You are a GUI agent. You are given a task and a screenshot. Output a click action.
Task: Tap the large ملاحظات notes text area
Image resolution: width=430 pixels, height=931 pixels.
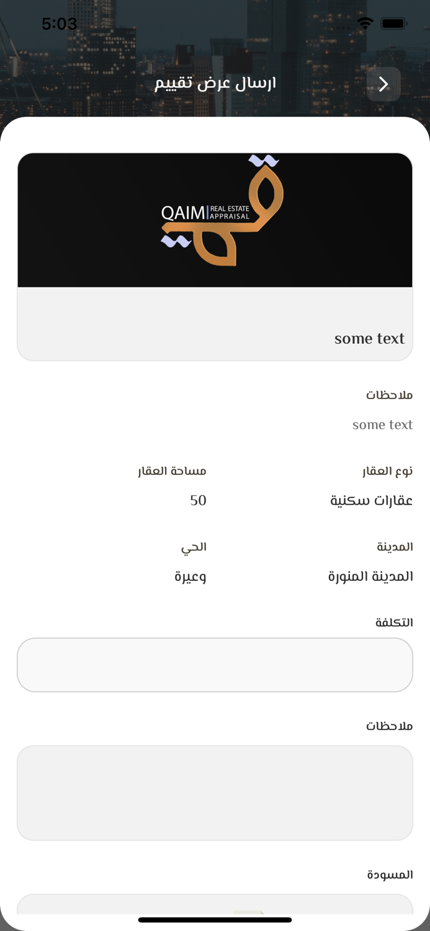(215, 792)
